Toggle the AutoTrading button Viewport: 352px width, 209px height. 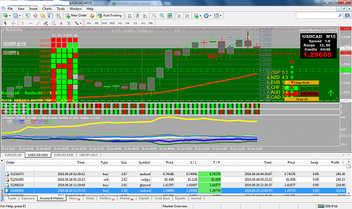110,15
